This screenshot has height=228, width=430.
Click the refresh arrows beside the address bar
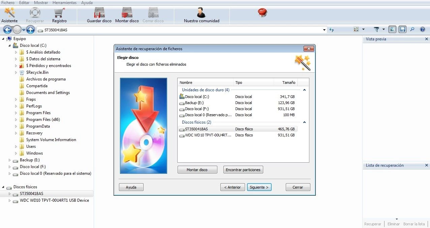point(332,30)
